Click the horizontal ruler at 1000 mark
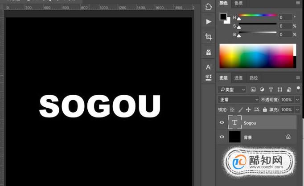Viewport: 304px width, 186px height. [104, 8]
